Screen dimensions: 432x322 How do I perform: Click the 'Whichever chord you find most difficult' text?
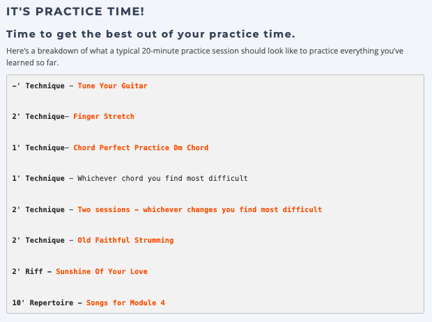click(162, 179)
